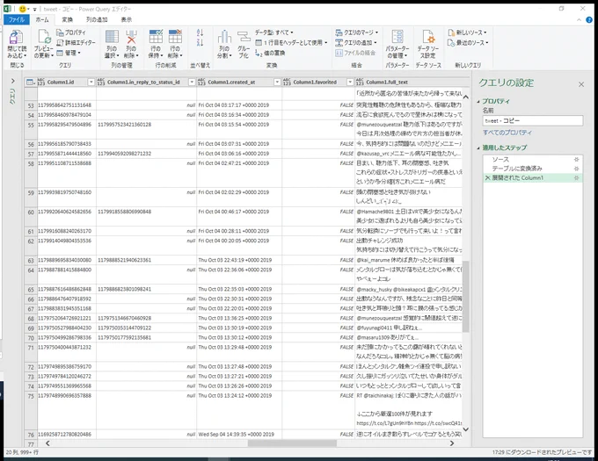This screenshot has width=598, height=461.
Task: Click the Remove Columns icon
Action: (131, 37)
